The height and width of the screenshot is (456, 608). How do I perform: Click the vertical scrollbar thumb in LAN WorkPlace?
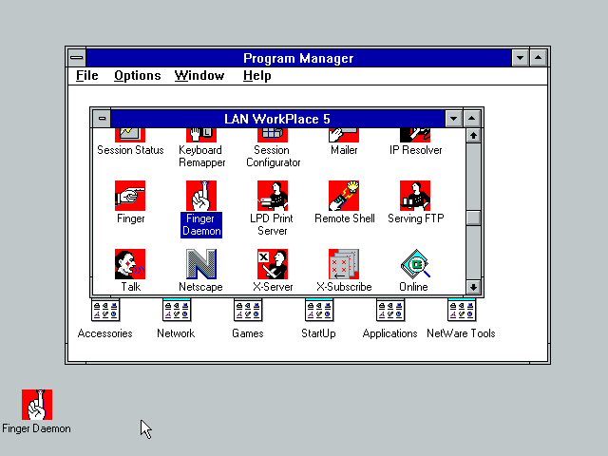tap(473, 218)
